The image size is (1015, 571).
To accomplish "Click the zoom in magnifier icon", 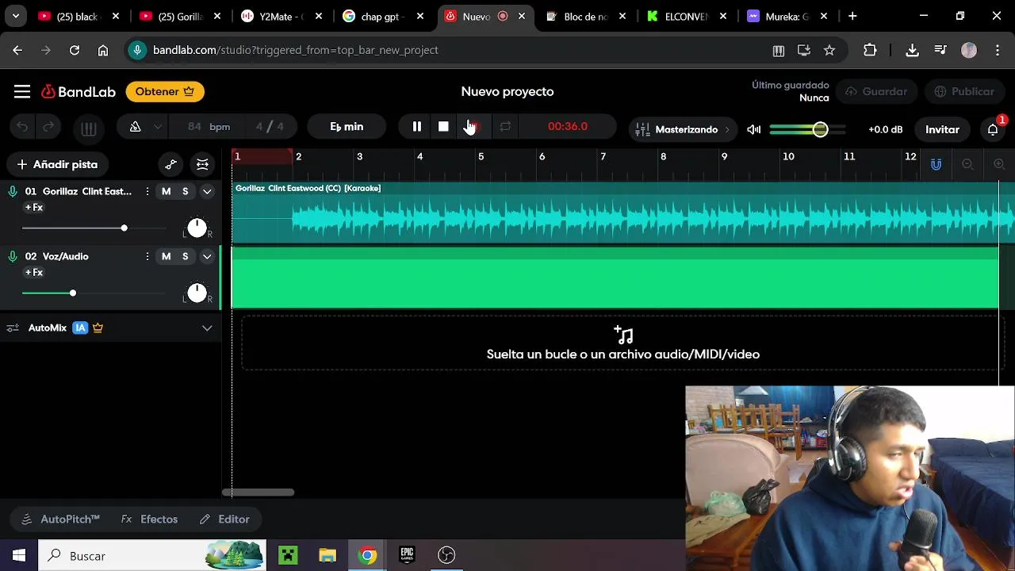I will pyautogui.click(x=999, y=164).
